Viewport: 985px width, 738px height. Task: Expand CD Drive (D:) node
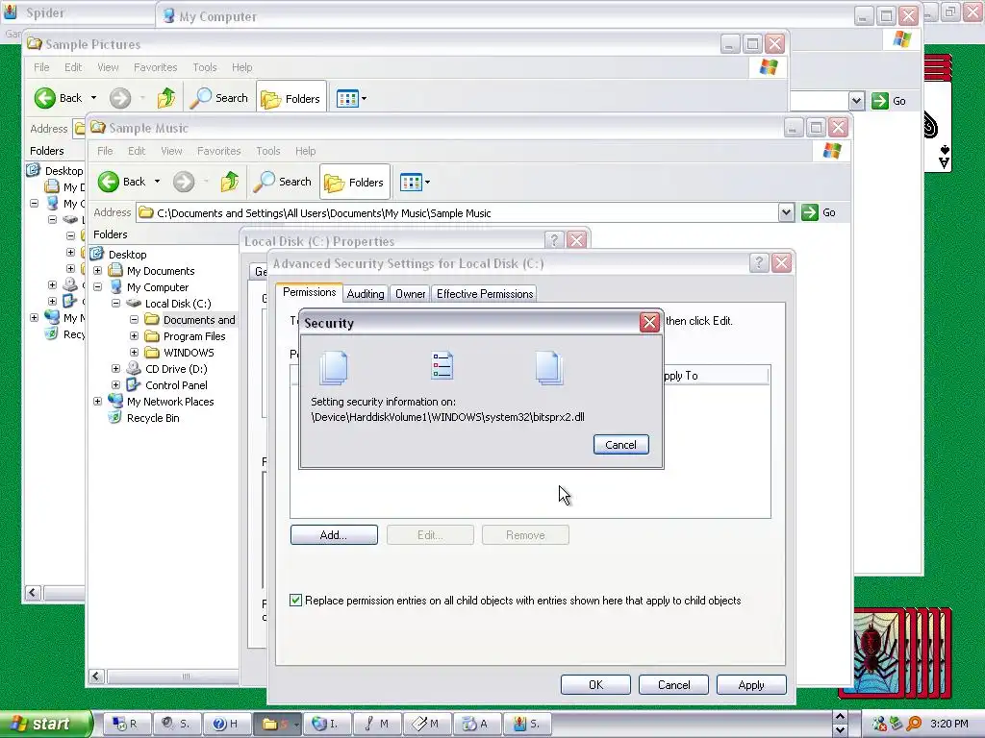[116, 369]
